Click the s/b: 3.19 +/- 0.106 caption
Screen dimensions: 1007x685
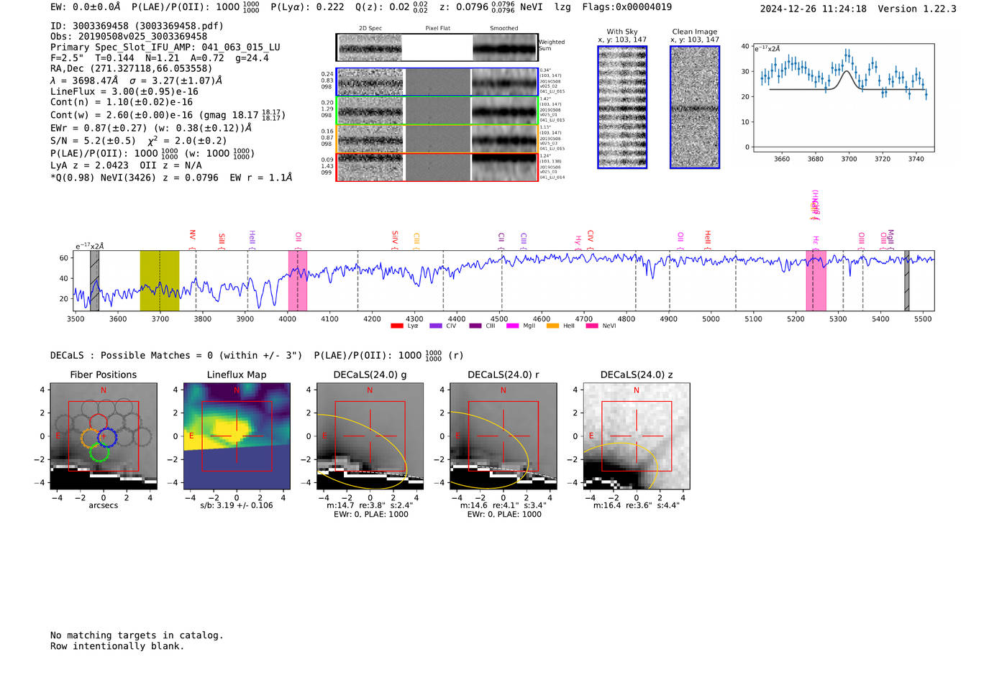[x=237, y=505]
